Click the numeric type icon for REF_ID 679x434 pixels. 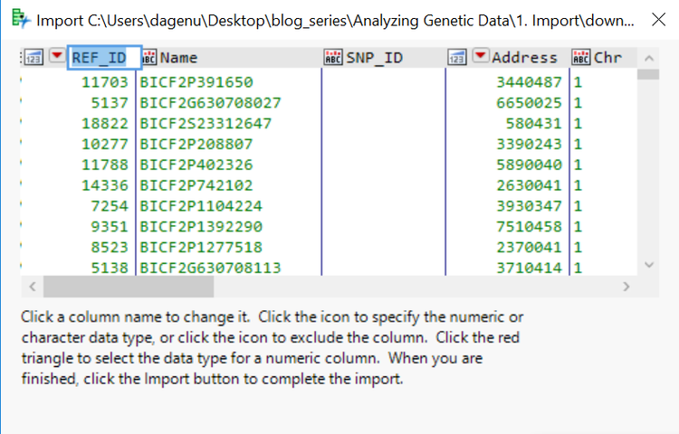coord(34,58)
